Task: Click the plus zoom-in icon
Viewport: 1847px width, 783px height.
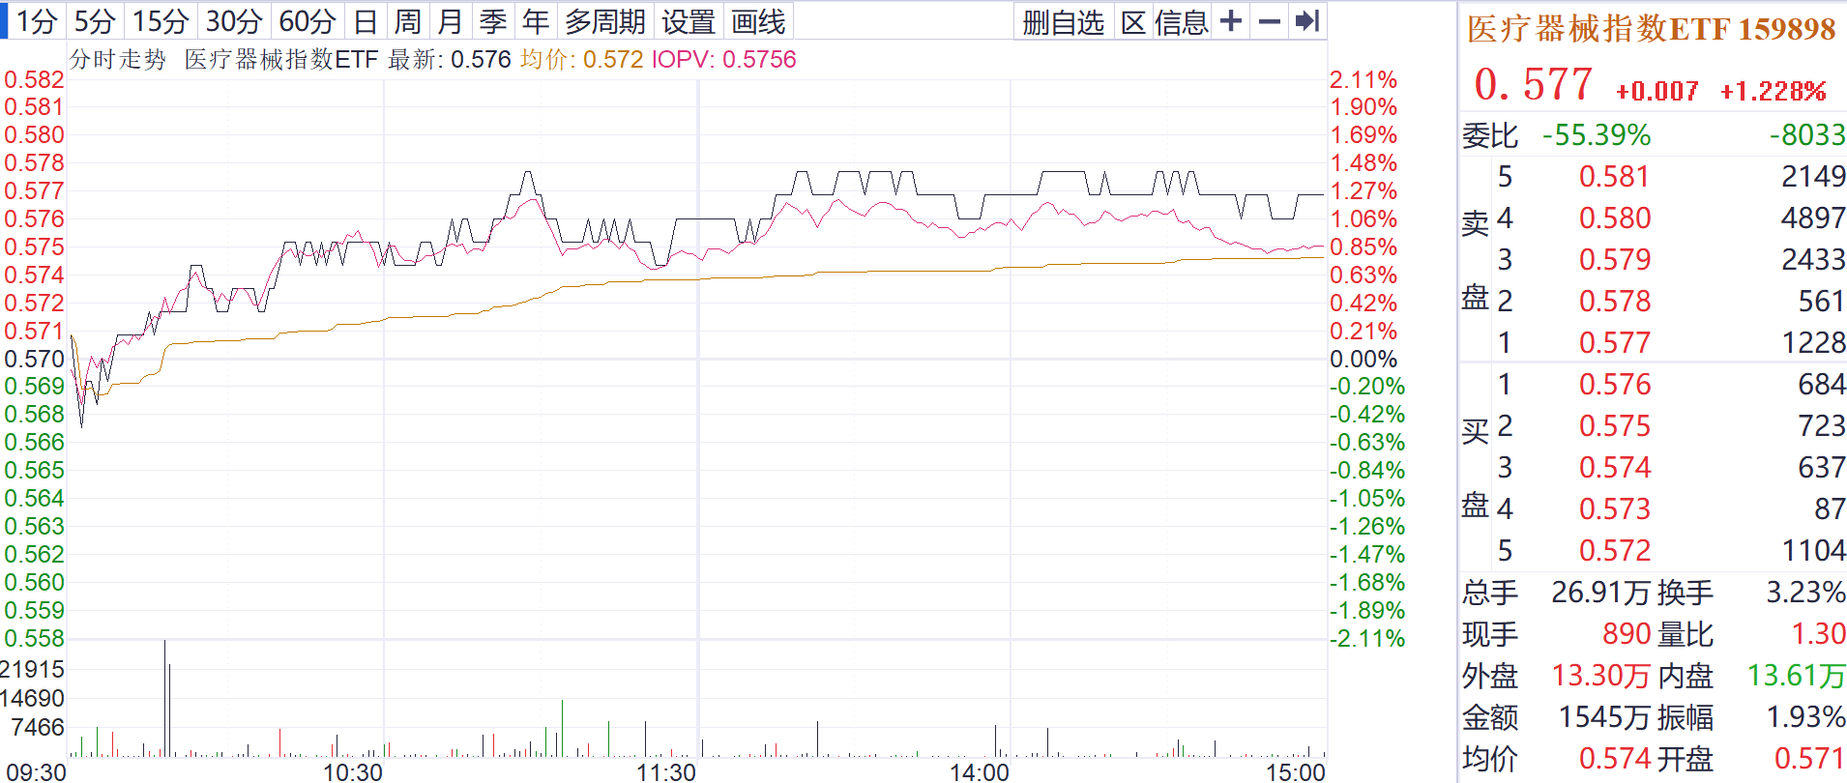Action: 1231,21
